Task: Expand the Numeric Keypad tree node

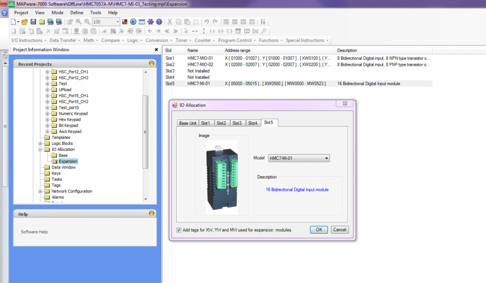Action: (x=47, y=114)
